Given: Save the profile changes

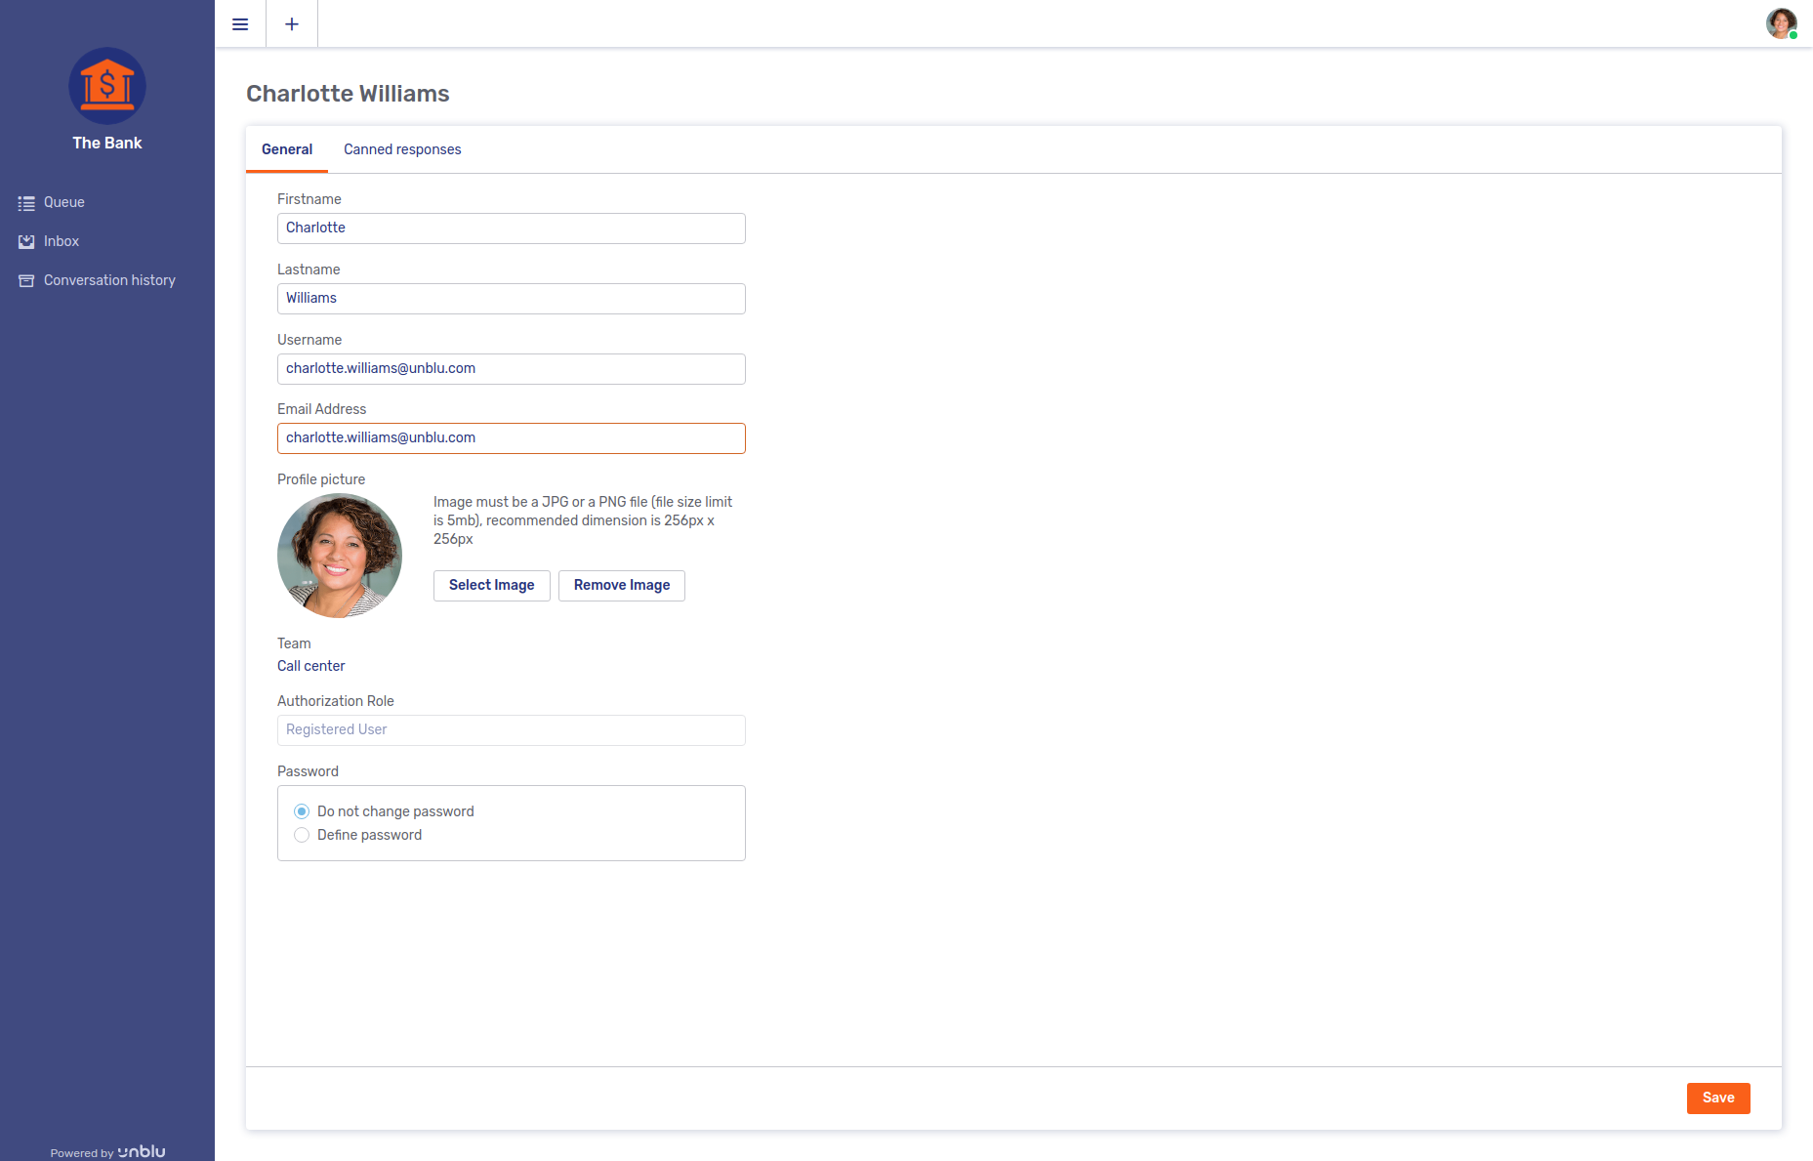Looking at the screenshot, I should 1718,1098.
